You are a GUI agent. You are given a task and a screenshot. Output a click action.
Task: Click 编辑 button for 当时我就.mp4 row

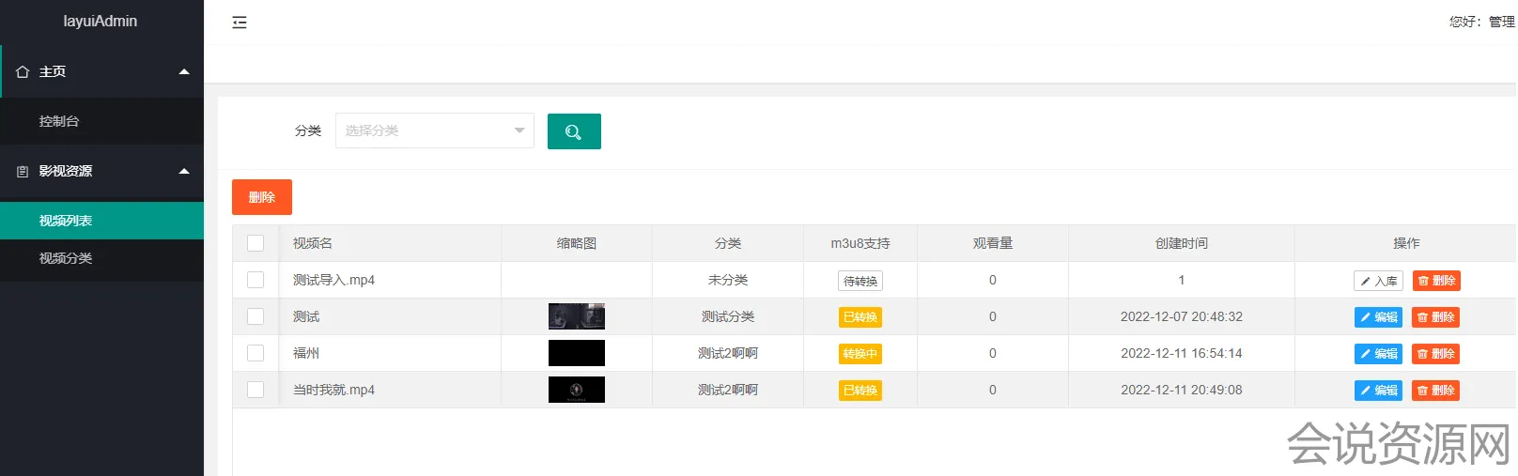pyautogui.click(x=1378, y=391)
